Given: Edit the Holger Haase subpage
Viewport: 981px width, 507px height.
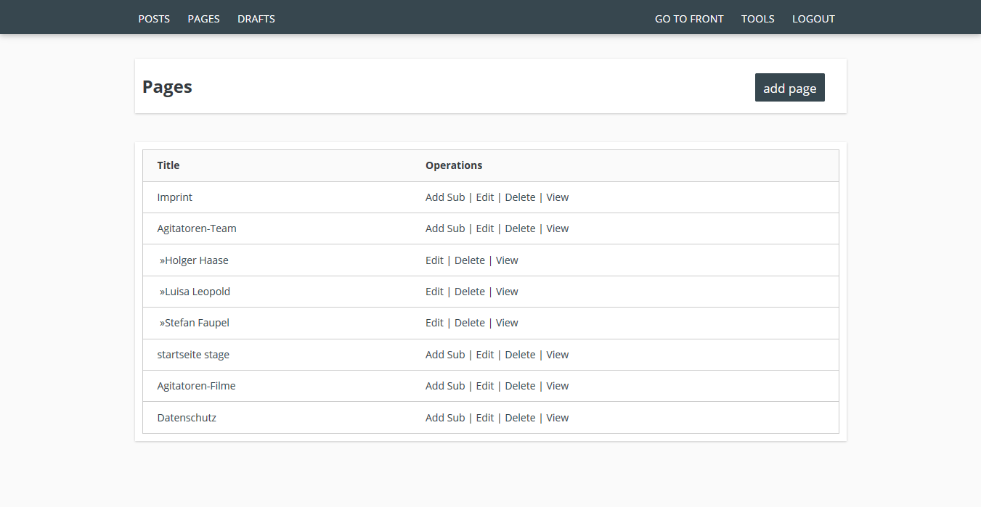Looking at the screenshot, I should (x=434, y=260).
